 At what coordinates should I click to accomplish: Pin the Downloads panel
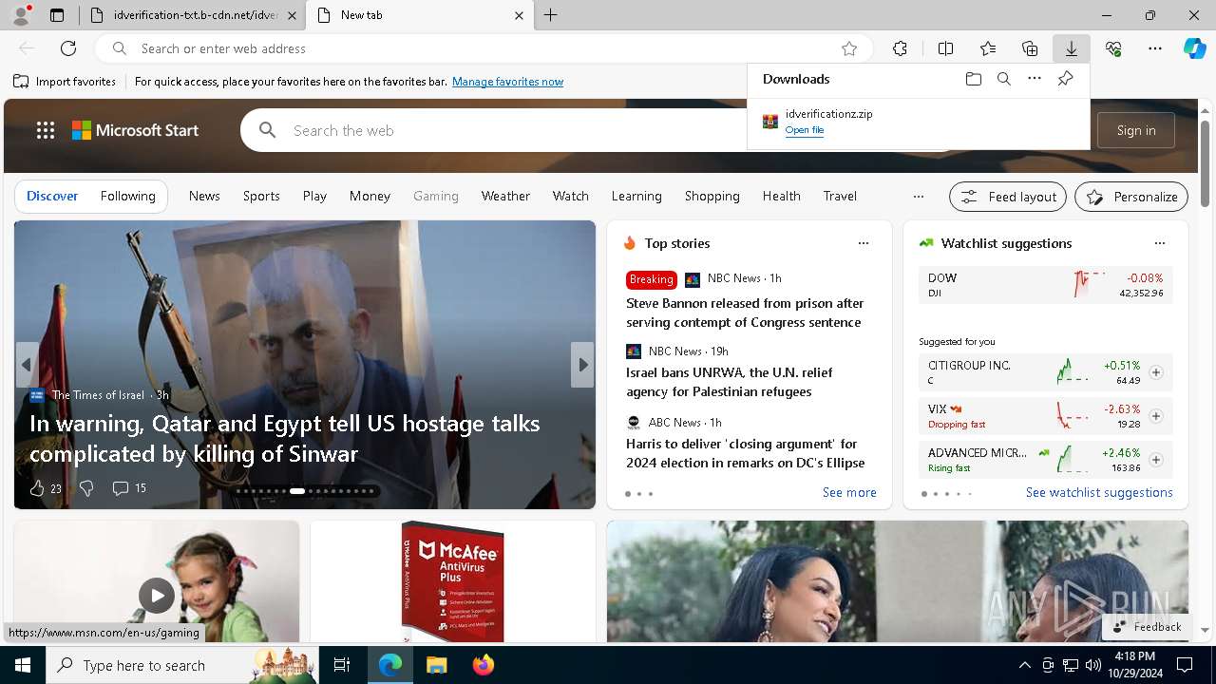(1065, 79)
